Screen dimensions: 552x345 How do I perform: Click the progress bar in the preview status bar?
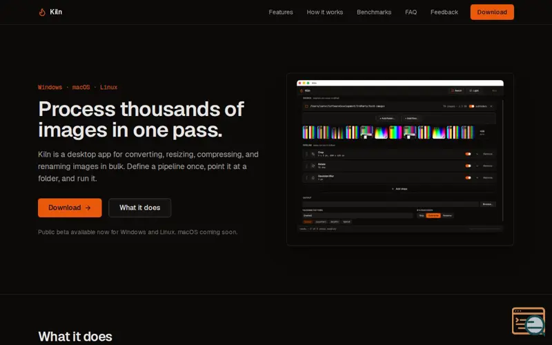(x=485, y=229)
